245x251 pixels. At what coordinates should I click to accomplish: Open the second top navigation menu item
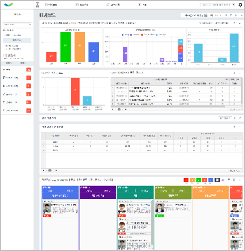pos(51,4)
